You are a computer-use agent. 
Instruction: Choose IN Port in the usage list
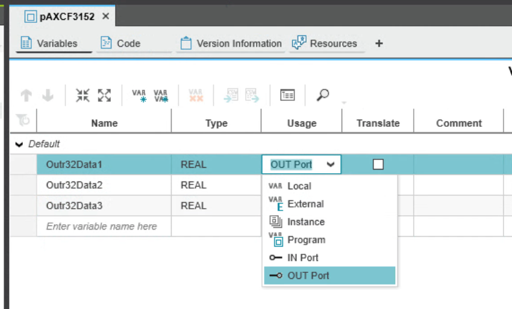[x=329, y=257]
